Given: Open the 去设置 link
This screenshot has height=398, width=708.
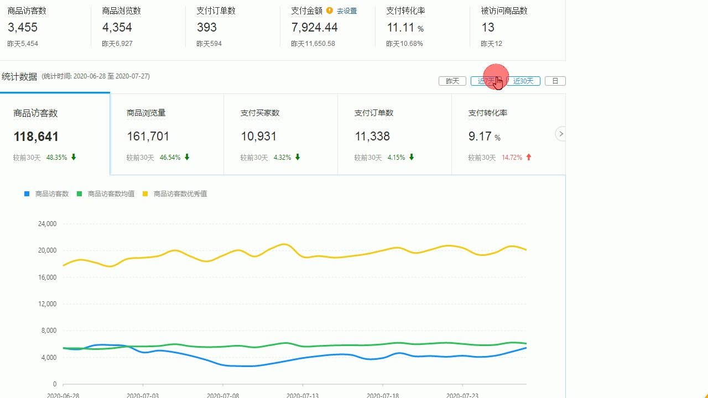Looking at the screenshot, I should [347, 11].
